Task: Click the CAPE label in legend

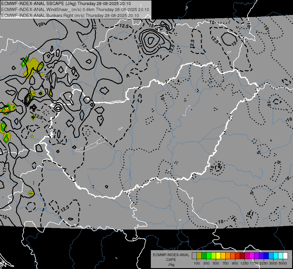Action: [171, 260]
